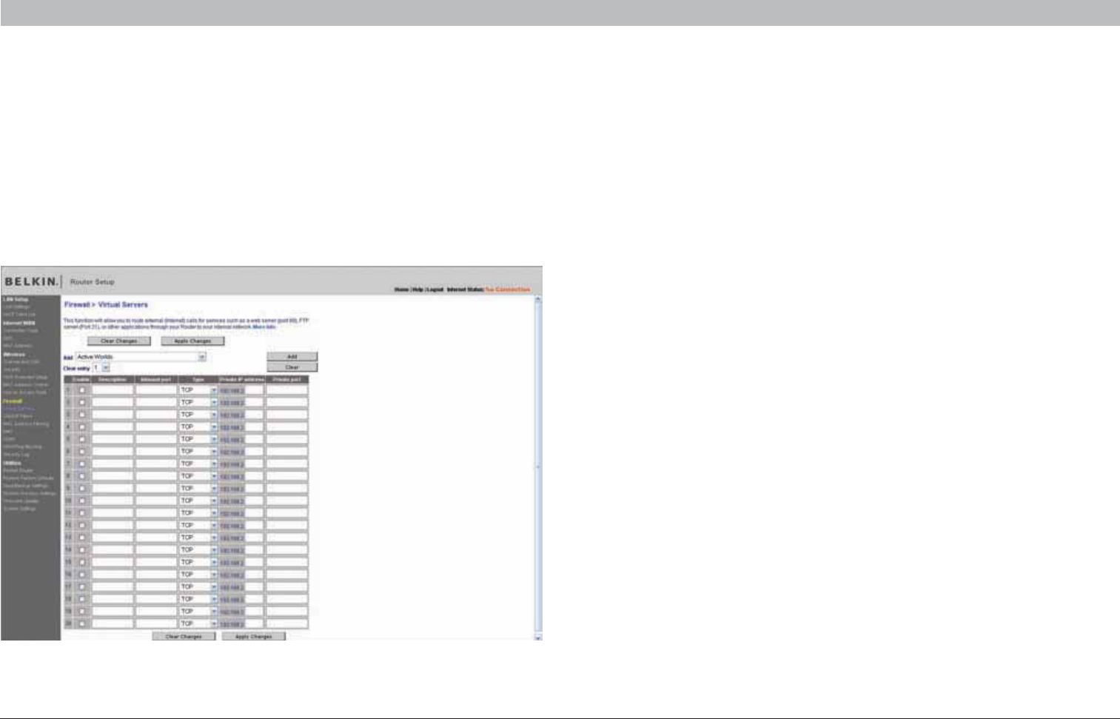Expand the TCP type dropdown in row 1

pos(198,390)
